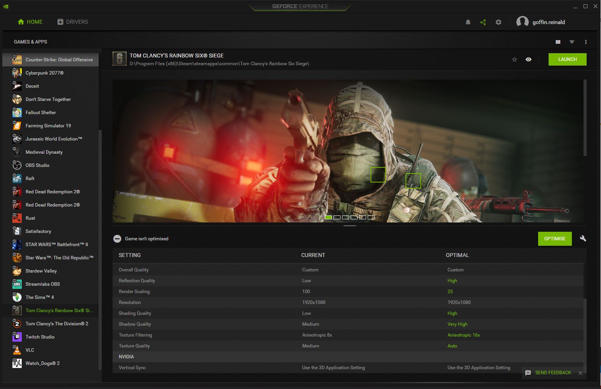Launch Rainbow Six Siege

[567, 59]
